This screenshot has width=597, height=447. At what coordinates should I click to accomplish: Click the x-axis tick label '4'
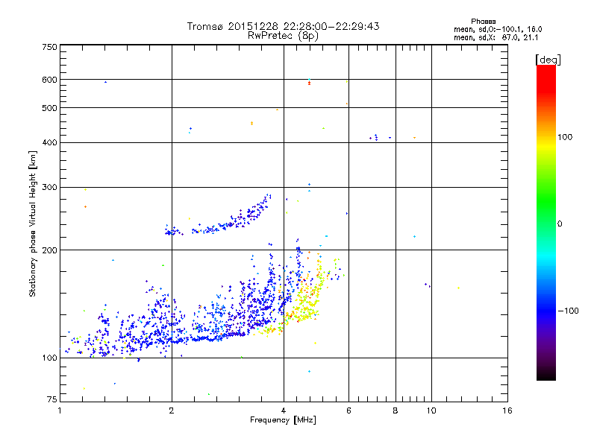click(x=284, y=410)
